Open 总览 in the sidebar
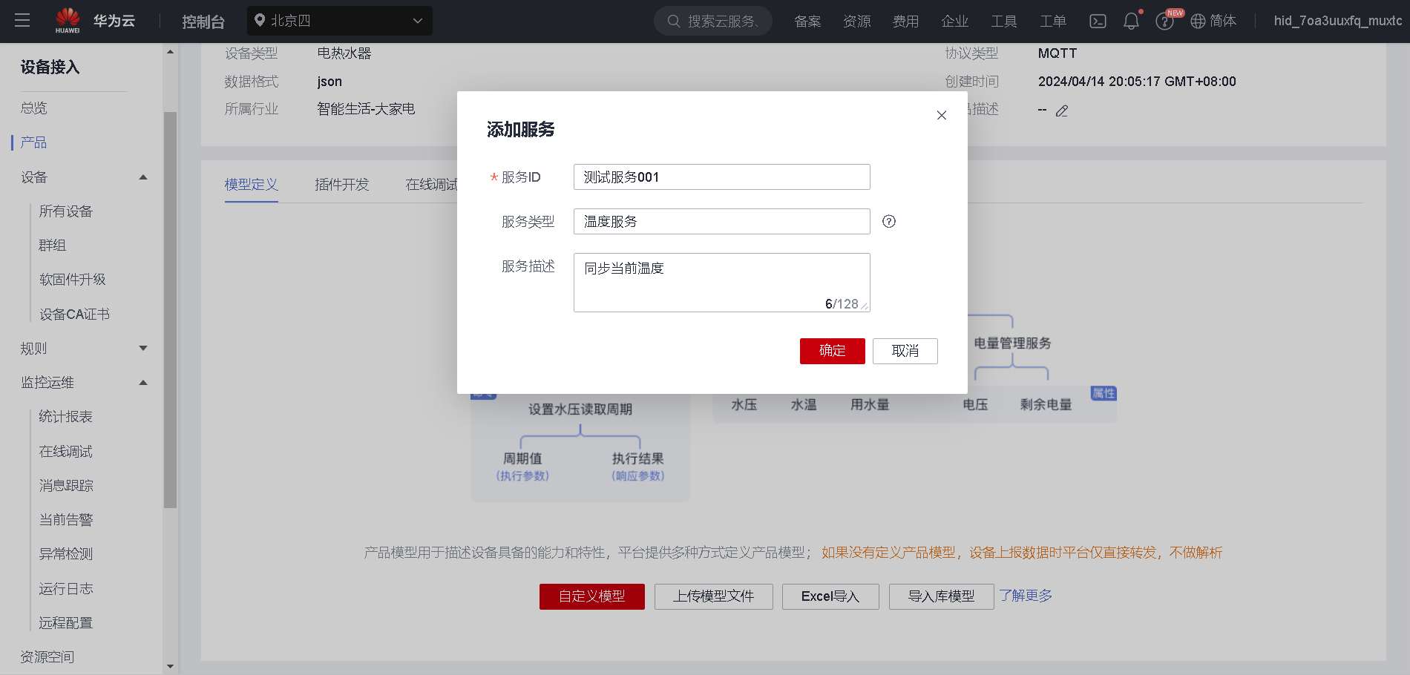The image size is (1410, 675). pos(34,108)
